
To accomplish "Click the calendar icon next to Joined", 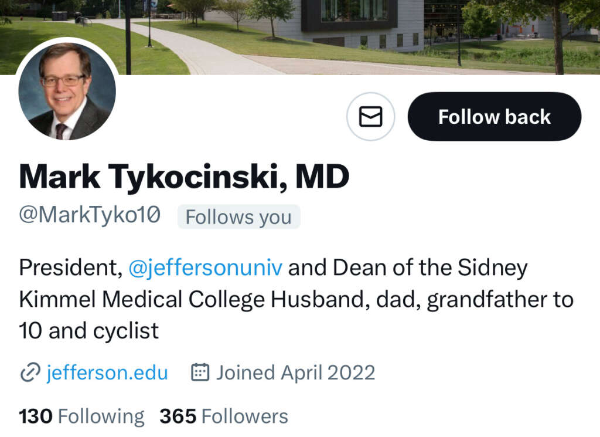I will [200, 372].
